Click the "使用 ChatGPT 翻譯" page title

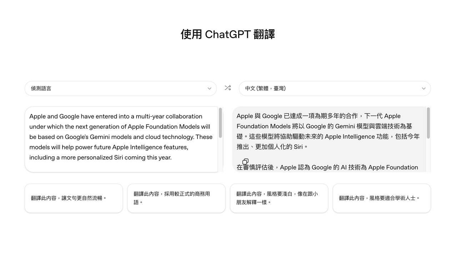point(228,34)
